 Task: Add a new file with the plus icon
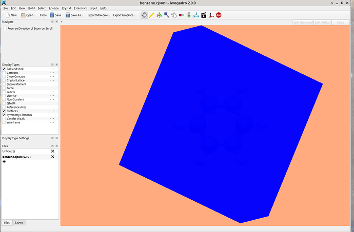click(x=4, y=162)
